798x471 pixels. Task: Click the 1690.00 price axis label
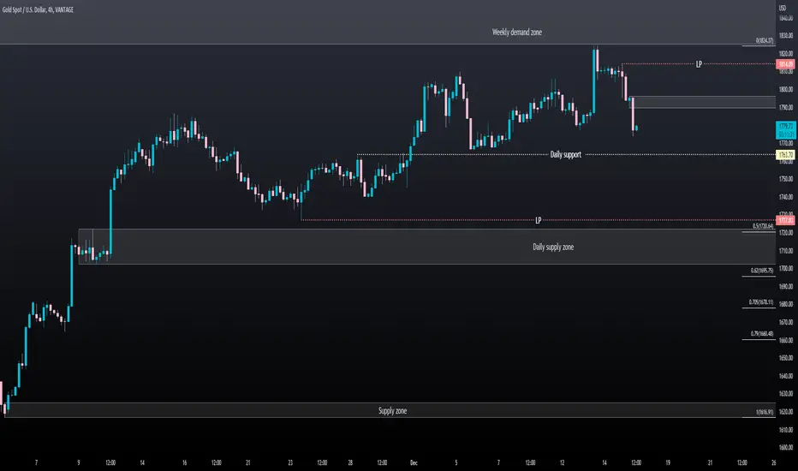(x=786, y=287)
